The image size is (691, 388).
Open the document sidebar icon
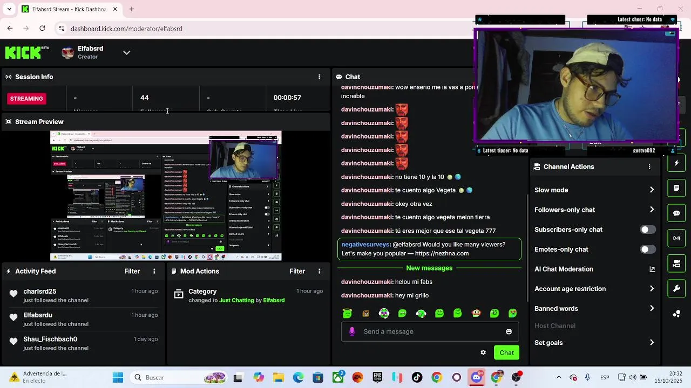coord(676,188)
